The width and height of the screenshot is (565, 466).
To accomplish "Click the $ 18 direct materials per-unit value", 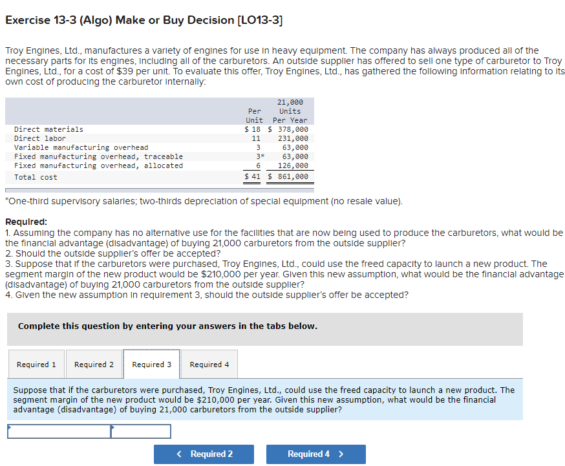I will coord(252,129).
